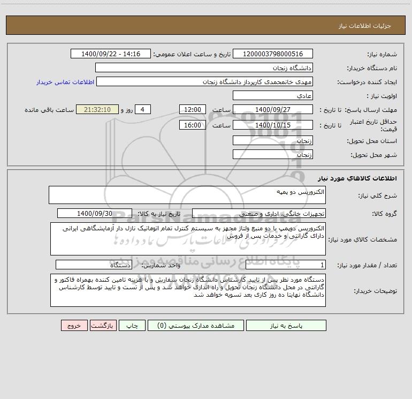Click unit of measure field دستگاه

click(x=94, y=265)
